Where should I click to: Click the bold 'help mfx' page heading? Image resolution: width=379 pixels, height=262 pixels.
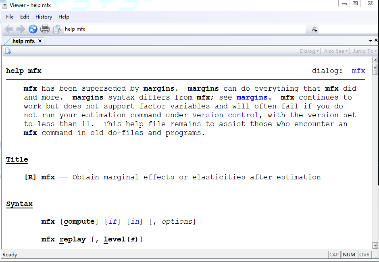[x=24, y=71]
